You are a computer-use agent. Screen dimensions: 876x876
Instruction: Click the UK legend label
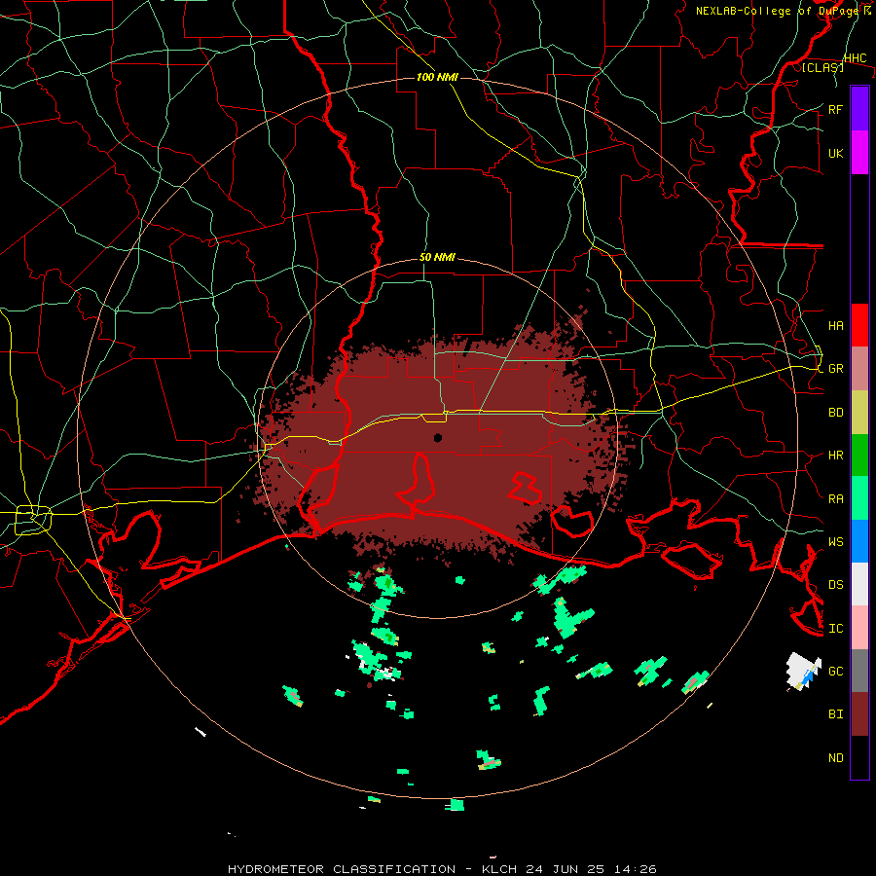[x=835, y=153]
